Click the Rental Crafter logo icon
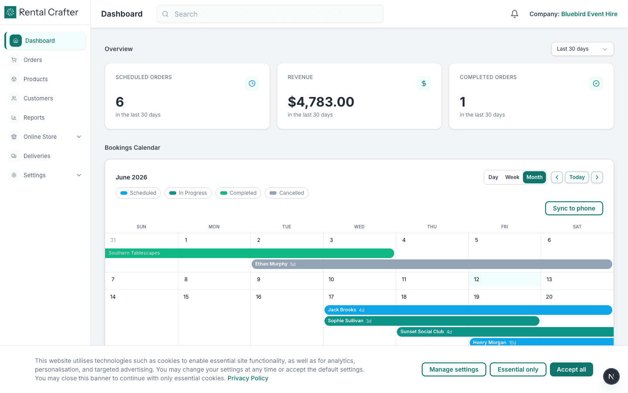 10,12
